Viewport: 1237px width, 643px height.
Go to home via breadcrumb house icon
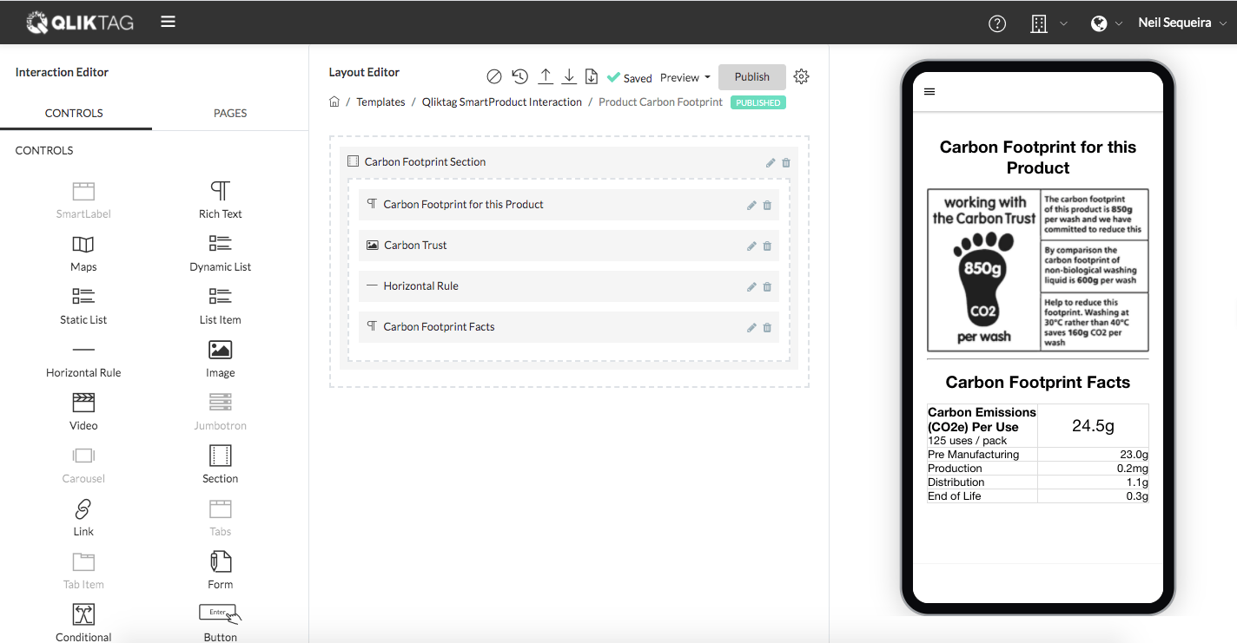pyautogui.click(x=334, y=102)
